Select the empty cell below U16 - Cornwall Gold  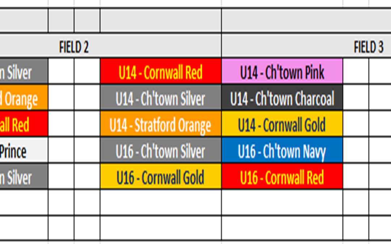click(161, 202)
